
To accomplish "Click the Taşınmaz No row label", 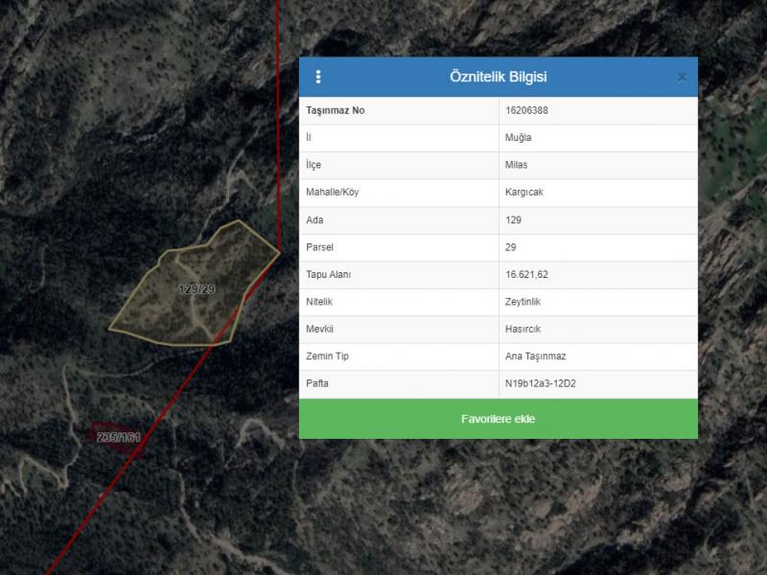I will point(335,110).
